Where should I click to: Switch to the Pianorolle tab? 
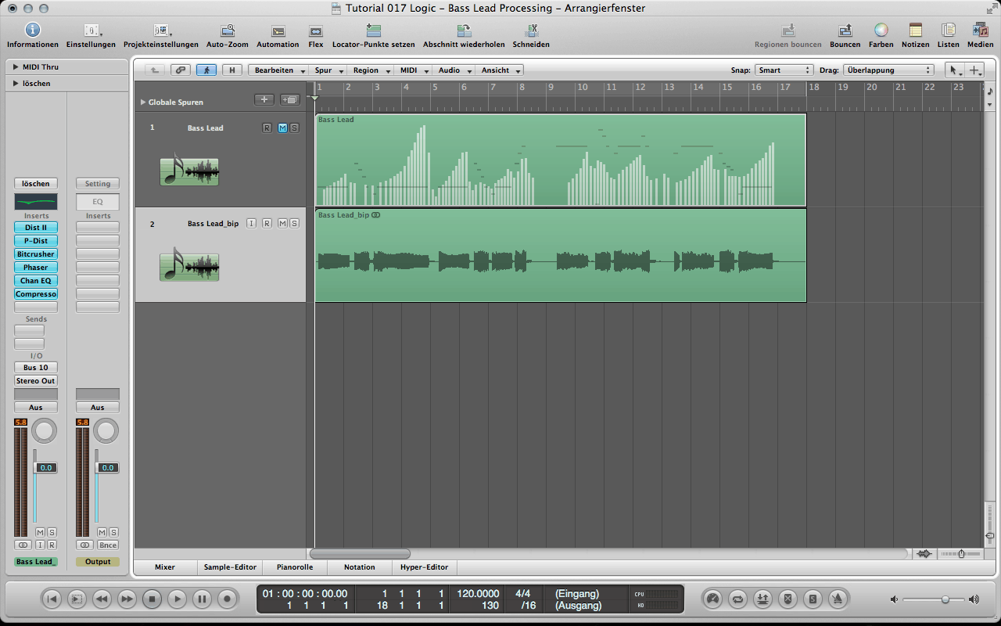tap(295, 567)
